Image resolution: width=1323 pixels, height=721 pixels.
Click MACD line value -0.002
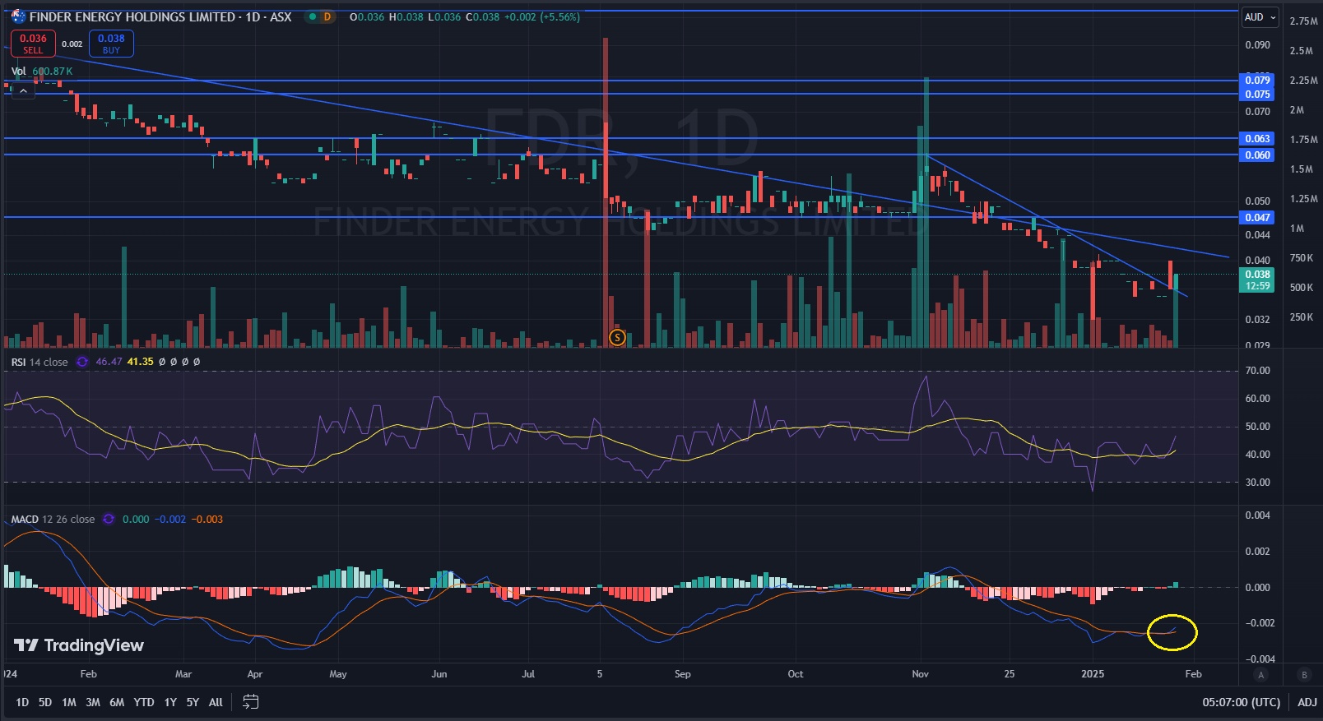pyautogui.click(x=170, y=520)
